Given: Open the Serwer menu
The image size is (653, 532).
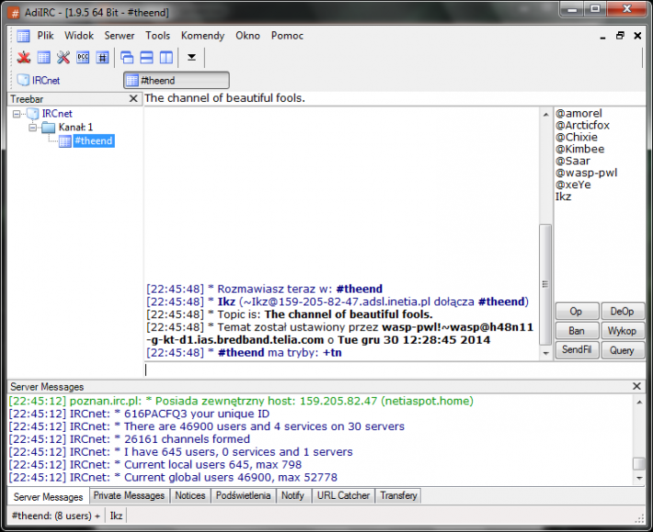Looking at the screenshot, I should tap(120, 36).
